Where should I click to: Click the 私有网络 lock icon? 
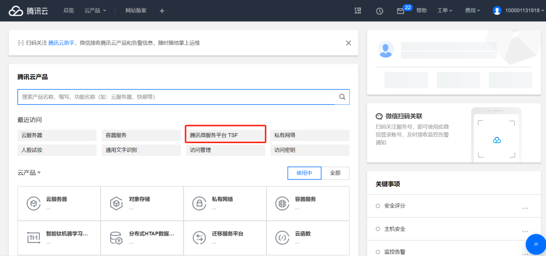[x=199, y=203]
